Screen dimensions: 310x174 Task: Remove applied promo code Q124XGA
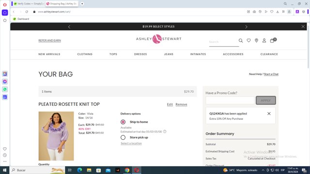(x=269, y=114)
